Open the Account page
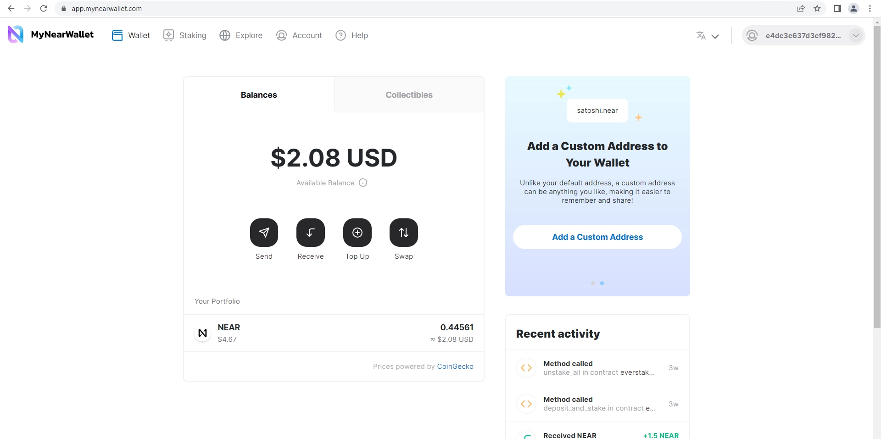The width and height of the screenshot is (881, 439). coord(299,35)
